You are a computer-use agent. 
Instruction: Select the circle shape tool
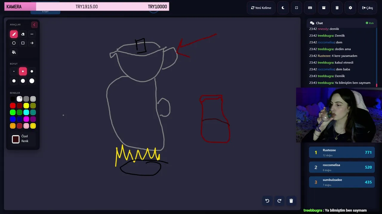[x=14, y=43]
